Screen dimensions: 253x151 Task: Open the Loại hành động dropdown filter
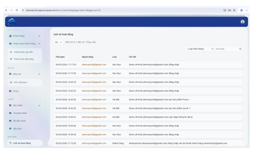pyautogui.click(x=199, y=49)
